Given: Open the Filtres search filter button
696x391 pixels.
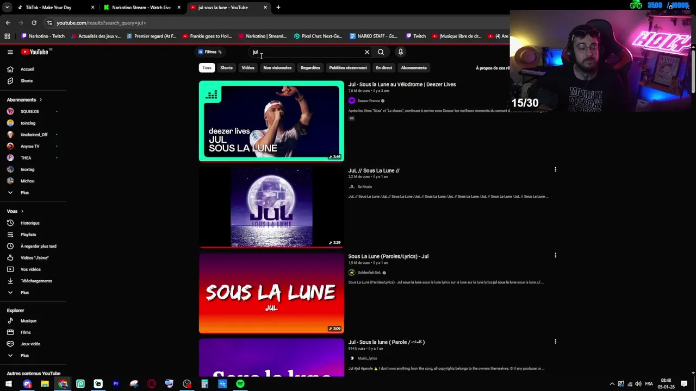Looking at the screenshot, I should point(210,52).
